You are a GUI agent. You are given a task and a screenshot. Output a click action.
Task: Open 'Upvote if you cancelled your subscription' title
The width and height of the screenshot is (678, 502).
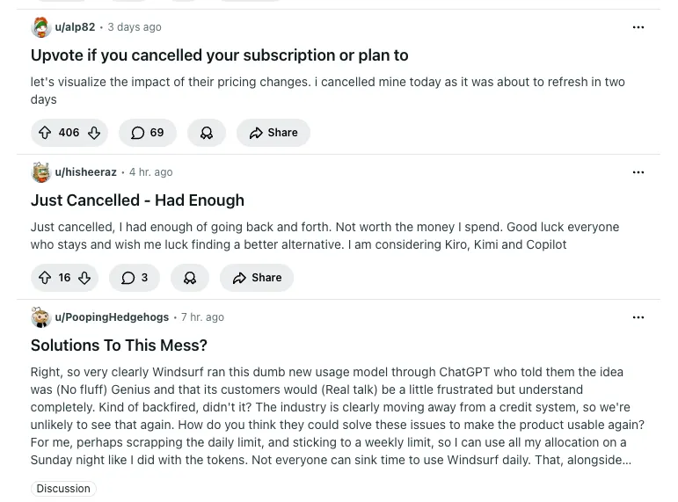(219, 55)
